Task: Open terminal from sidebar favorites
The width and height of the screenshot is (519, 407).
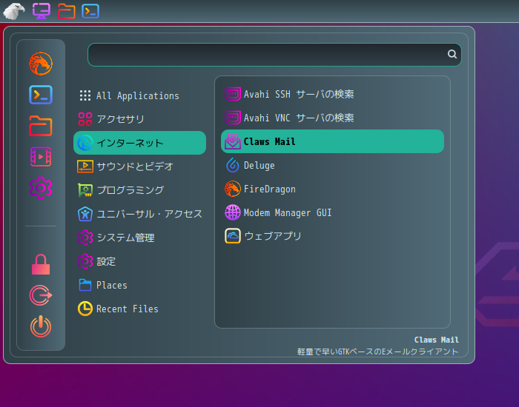Action: (x=41, y=95)
